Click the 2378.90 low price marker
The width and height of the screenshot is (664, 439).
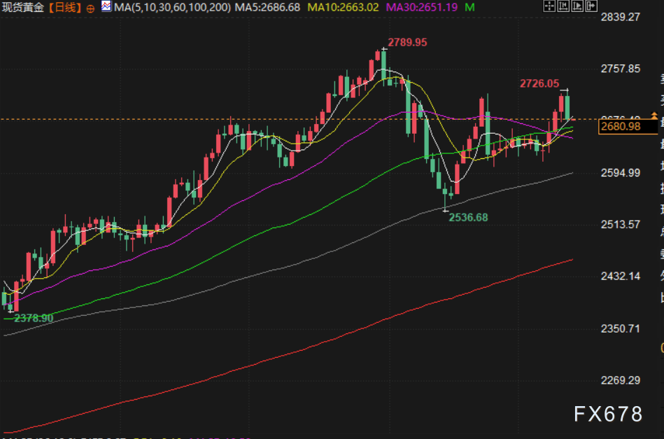(x=34, y=319)
